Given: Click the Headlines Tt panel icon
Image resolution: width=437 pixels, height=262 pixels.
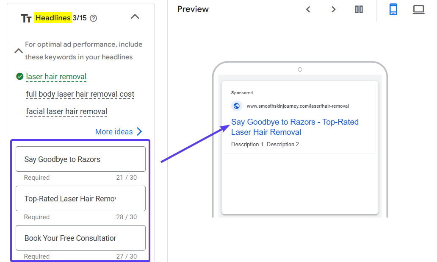Looking at the screenshot, I should coord(26,18).
